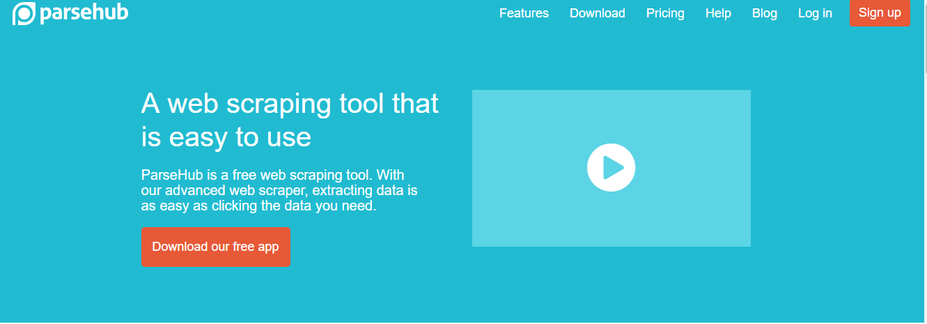Screen dimensions: 927x324
Task: Click heading "A web scraping tool that"
Action: [x=290, y=104]
